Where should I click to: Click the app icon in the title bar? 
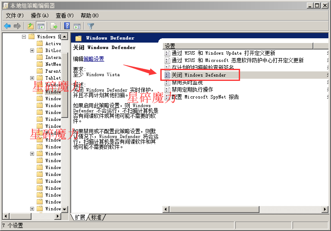pyautogui.click(x=6, y=6)
